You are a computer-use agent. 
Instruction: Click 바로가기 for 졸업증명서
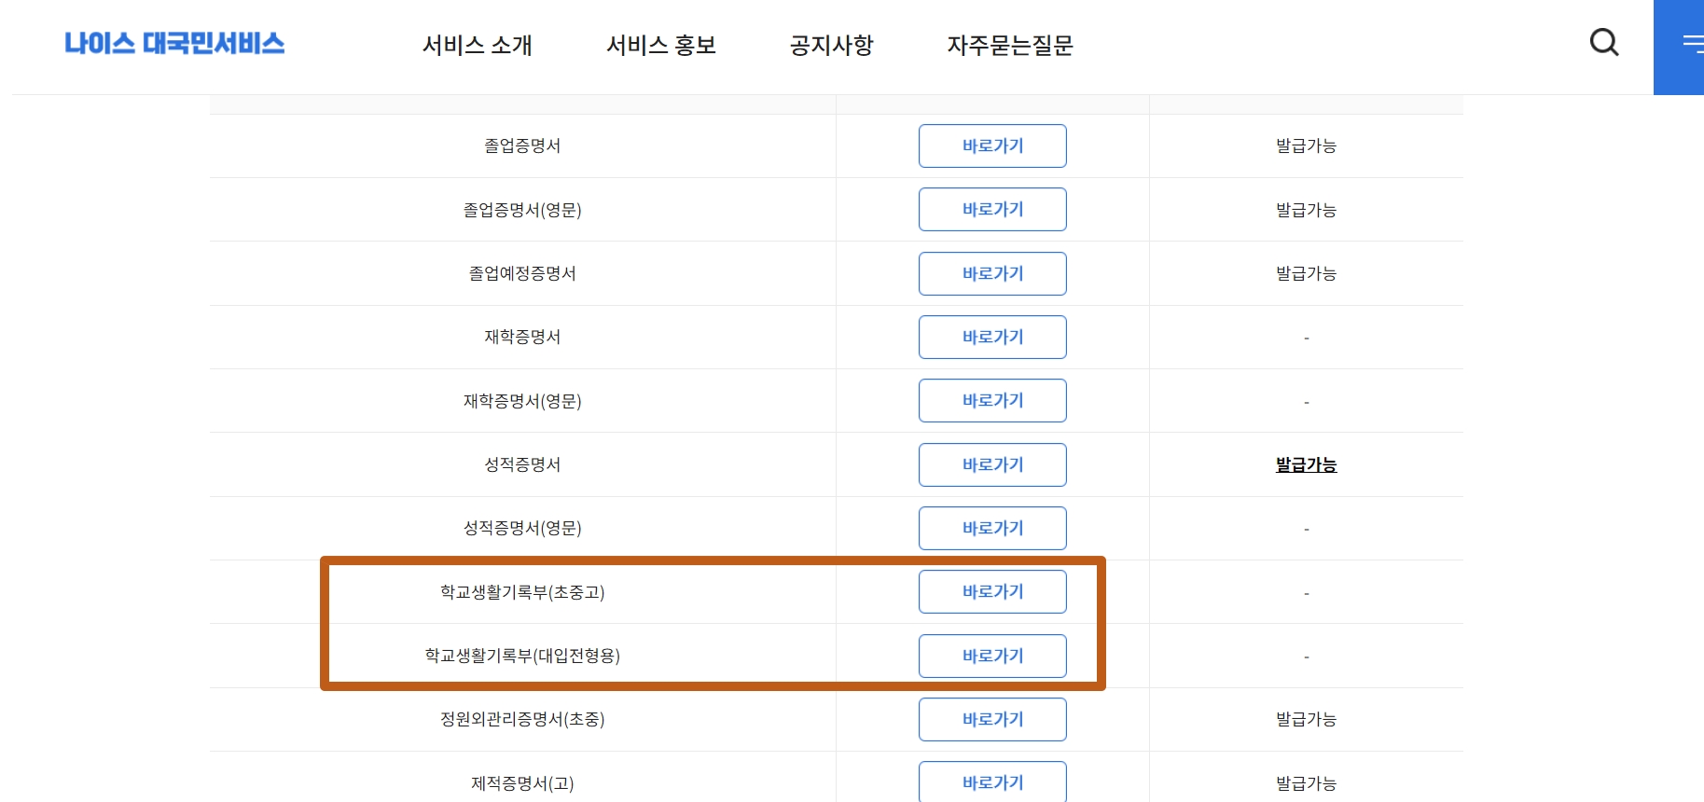[991, 145]
